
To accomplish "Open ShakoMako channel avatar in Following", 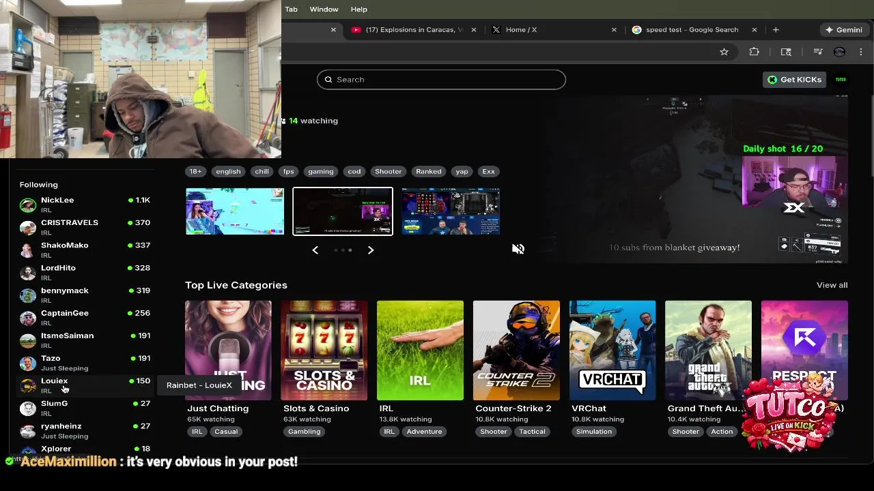I will tap(28, 250).
